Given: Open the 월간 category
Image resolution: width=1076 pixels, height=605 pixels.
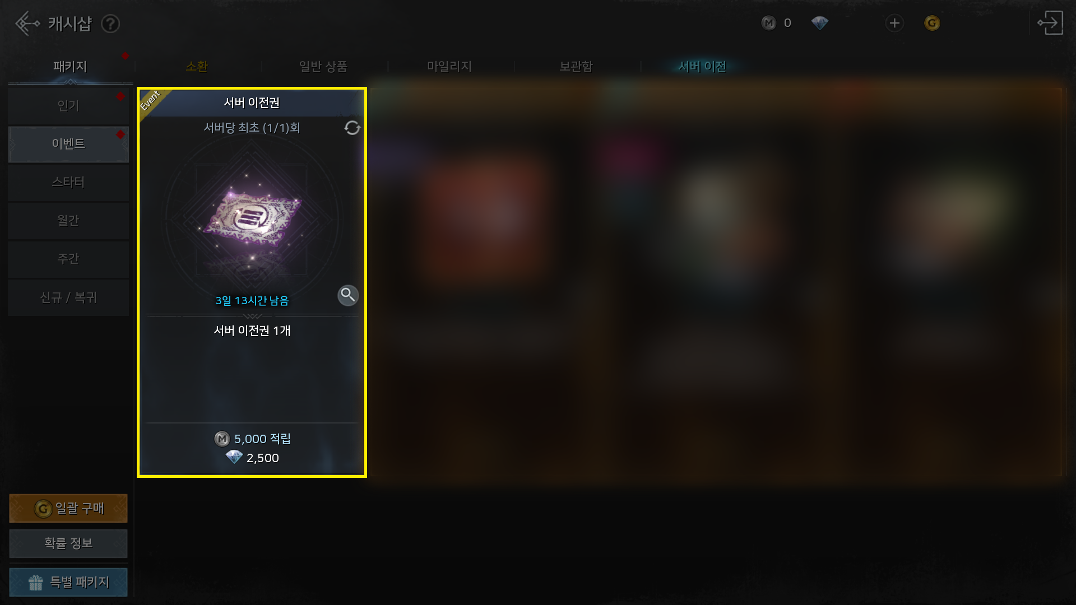Looking at the screenshot, I should [x=68, y=221].
